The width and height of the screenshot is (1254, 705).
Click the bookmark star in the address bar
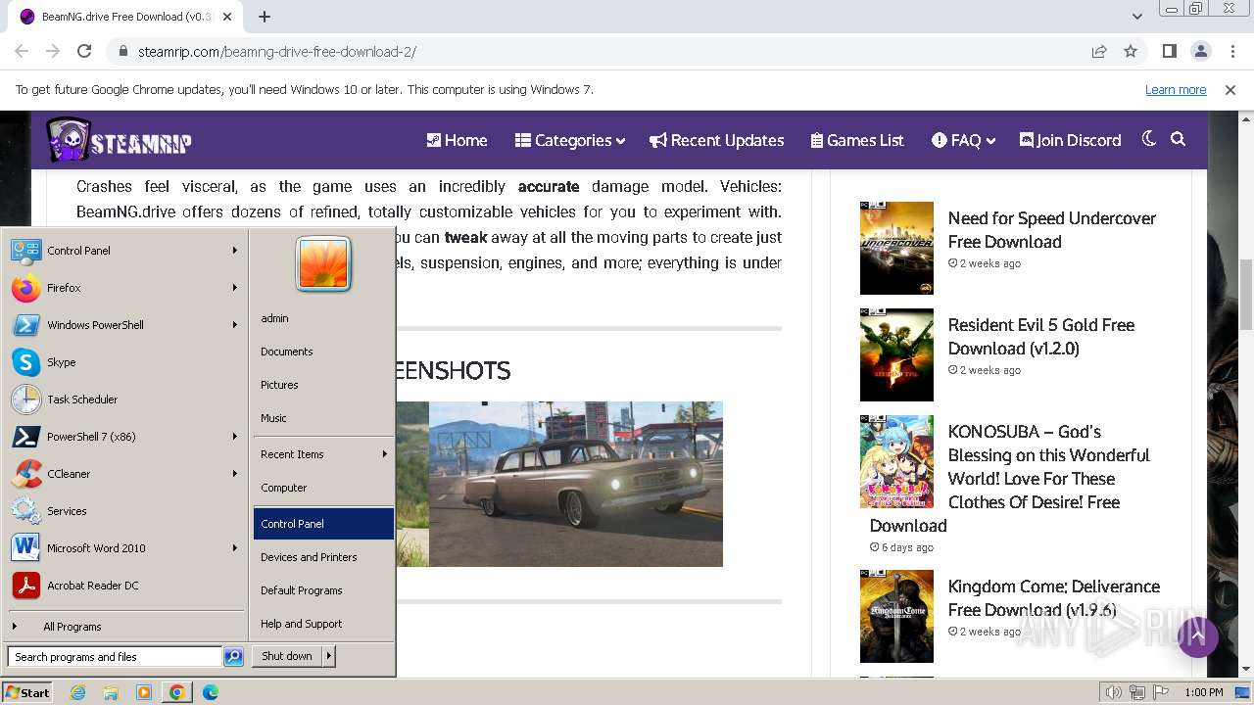pyautogui.click(x=1131, y=51)
